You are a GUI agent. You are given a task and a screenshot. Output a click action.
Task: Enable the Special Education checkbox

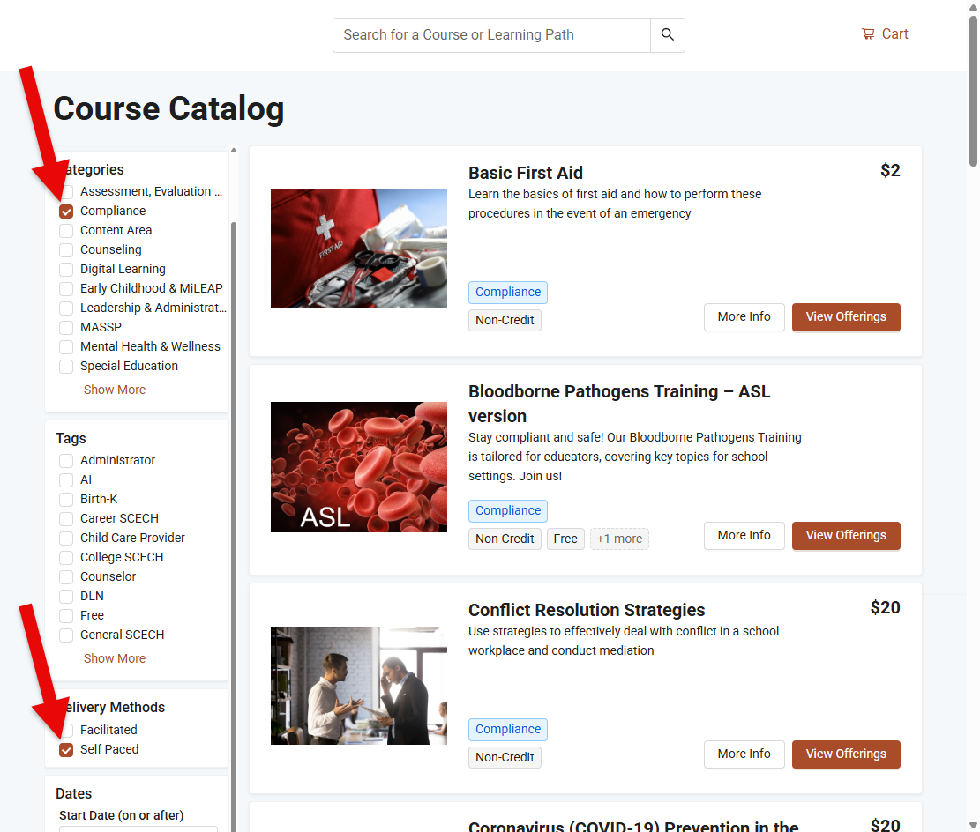(x=66, y=366)
